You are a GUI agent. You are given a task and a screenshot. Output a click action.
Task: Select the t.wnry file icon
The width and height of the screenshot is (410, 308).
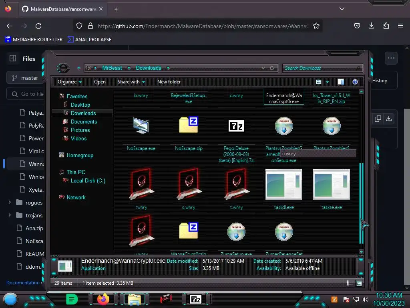(x=236, y=184)
